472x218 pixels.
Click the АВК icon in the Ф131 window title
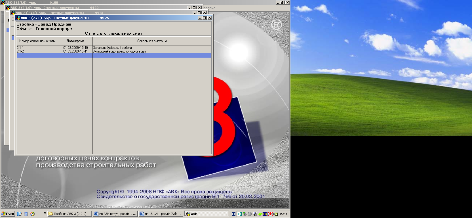(13, 13)
